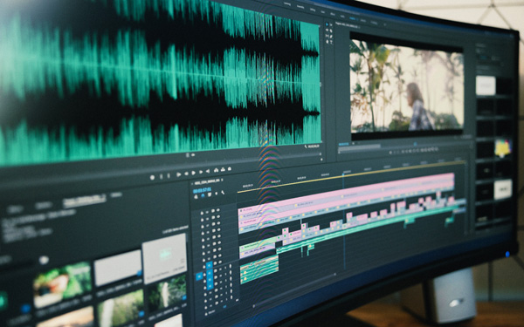
Task: Click the blue playhead on the timeline ruler
Action: tap(343, 174)
